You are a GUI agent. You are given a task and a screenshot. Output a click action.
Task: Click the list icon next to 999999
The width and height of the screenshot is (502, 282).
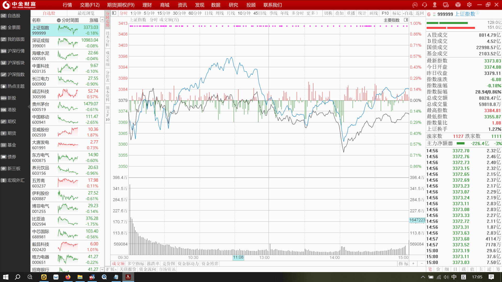[x=434, y=14]
